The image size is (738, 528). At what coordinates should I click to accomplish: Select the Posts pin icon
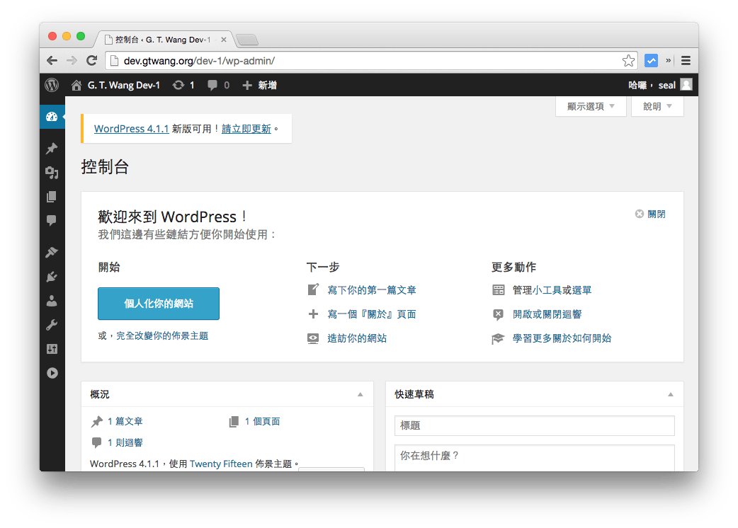(x=52, y=148)
